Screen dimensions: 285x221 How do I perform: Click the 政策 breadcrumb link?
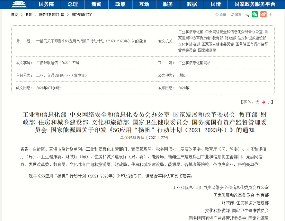tap(28, 15)
